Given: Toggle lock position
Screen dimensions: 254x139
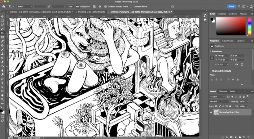Looking at the screenshot, I should (223, 106).
